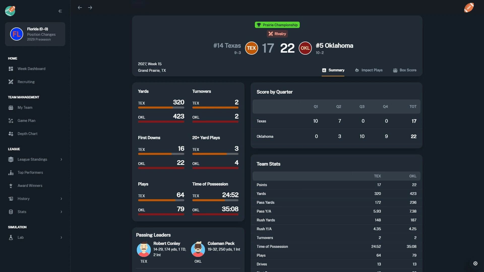This screenshot has width=484, height=272.
Task: View the Depth Chart
Action: 27,133
